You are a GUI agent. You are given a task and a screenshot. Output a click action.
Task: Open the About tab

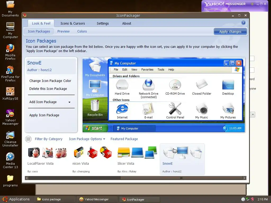click(x=127, y=23)
